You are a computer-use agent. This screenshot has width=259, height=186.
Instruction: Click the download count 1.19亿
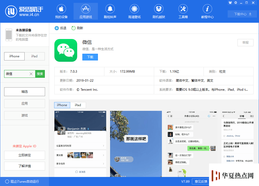coord(174,72)
